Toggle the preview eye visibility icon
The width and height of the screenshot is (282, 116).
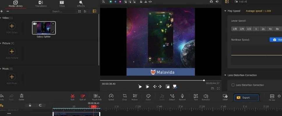point(150,2)
